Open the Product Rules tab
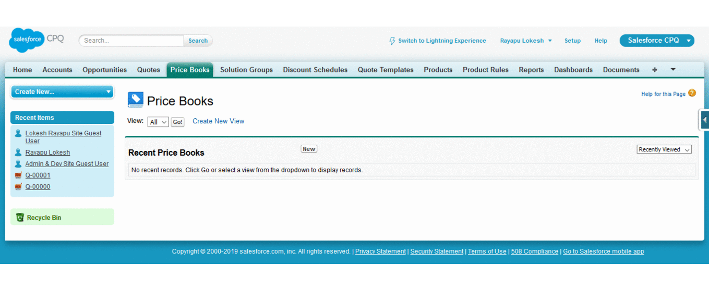709x291 pixels. 485,70
